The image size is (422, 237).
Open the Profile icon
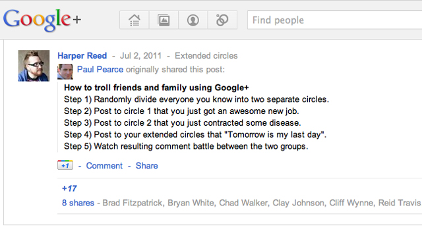pos(193,20)
